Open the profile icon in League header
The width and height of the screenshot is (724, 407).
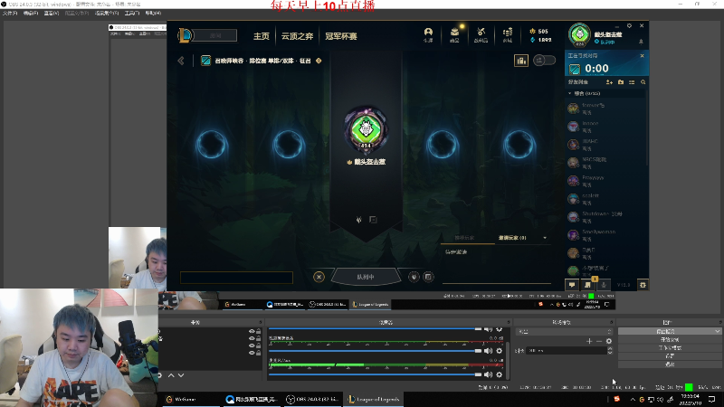coord(428,34)
